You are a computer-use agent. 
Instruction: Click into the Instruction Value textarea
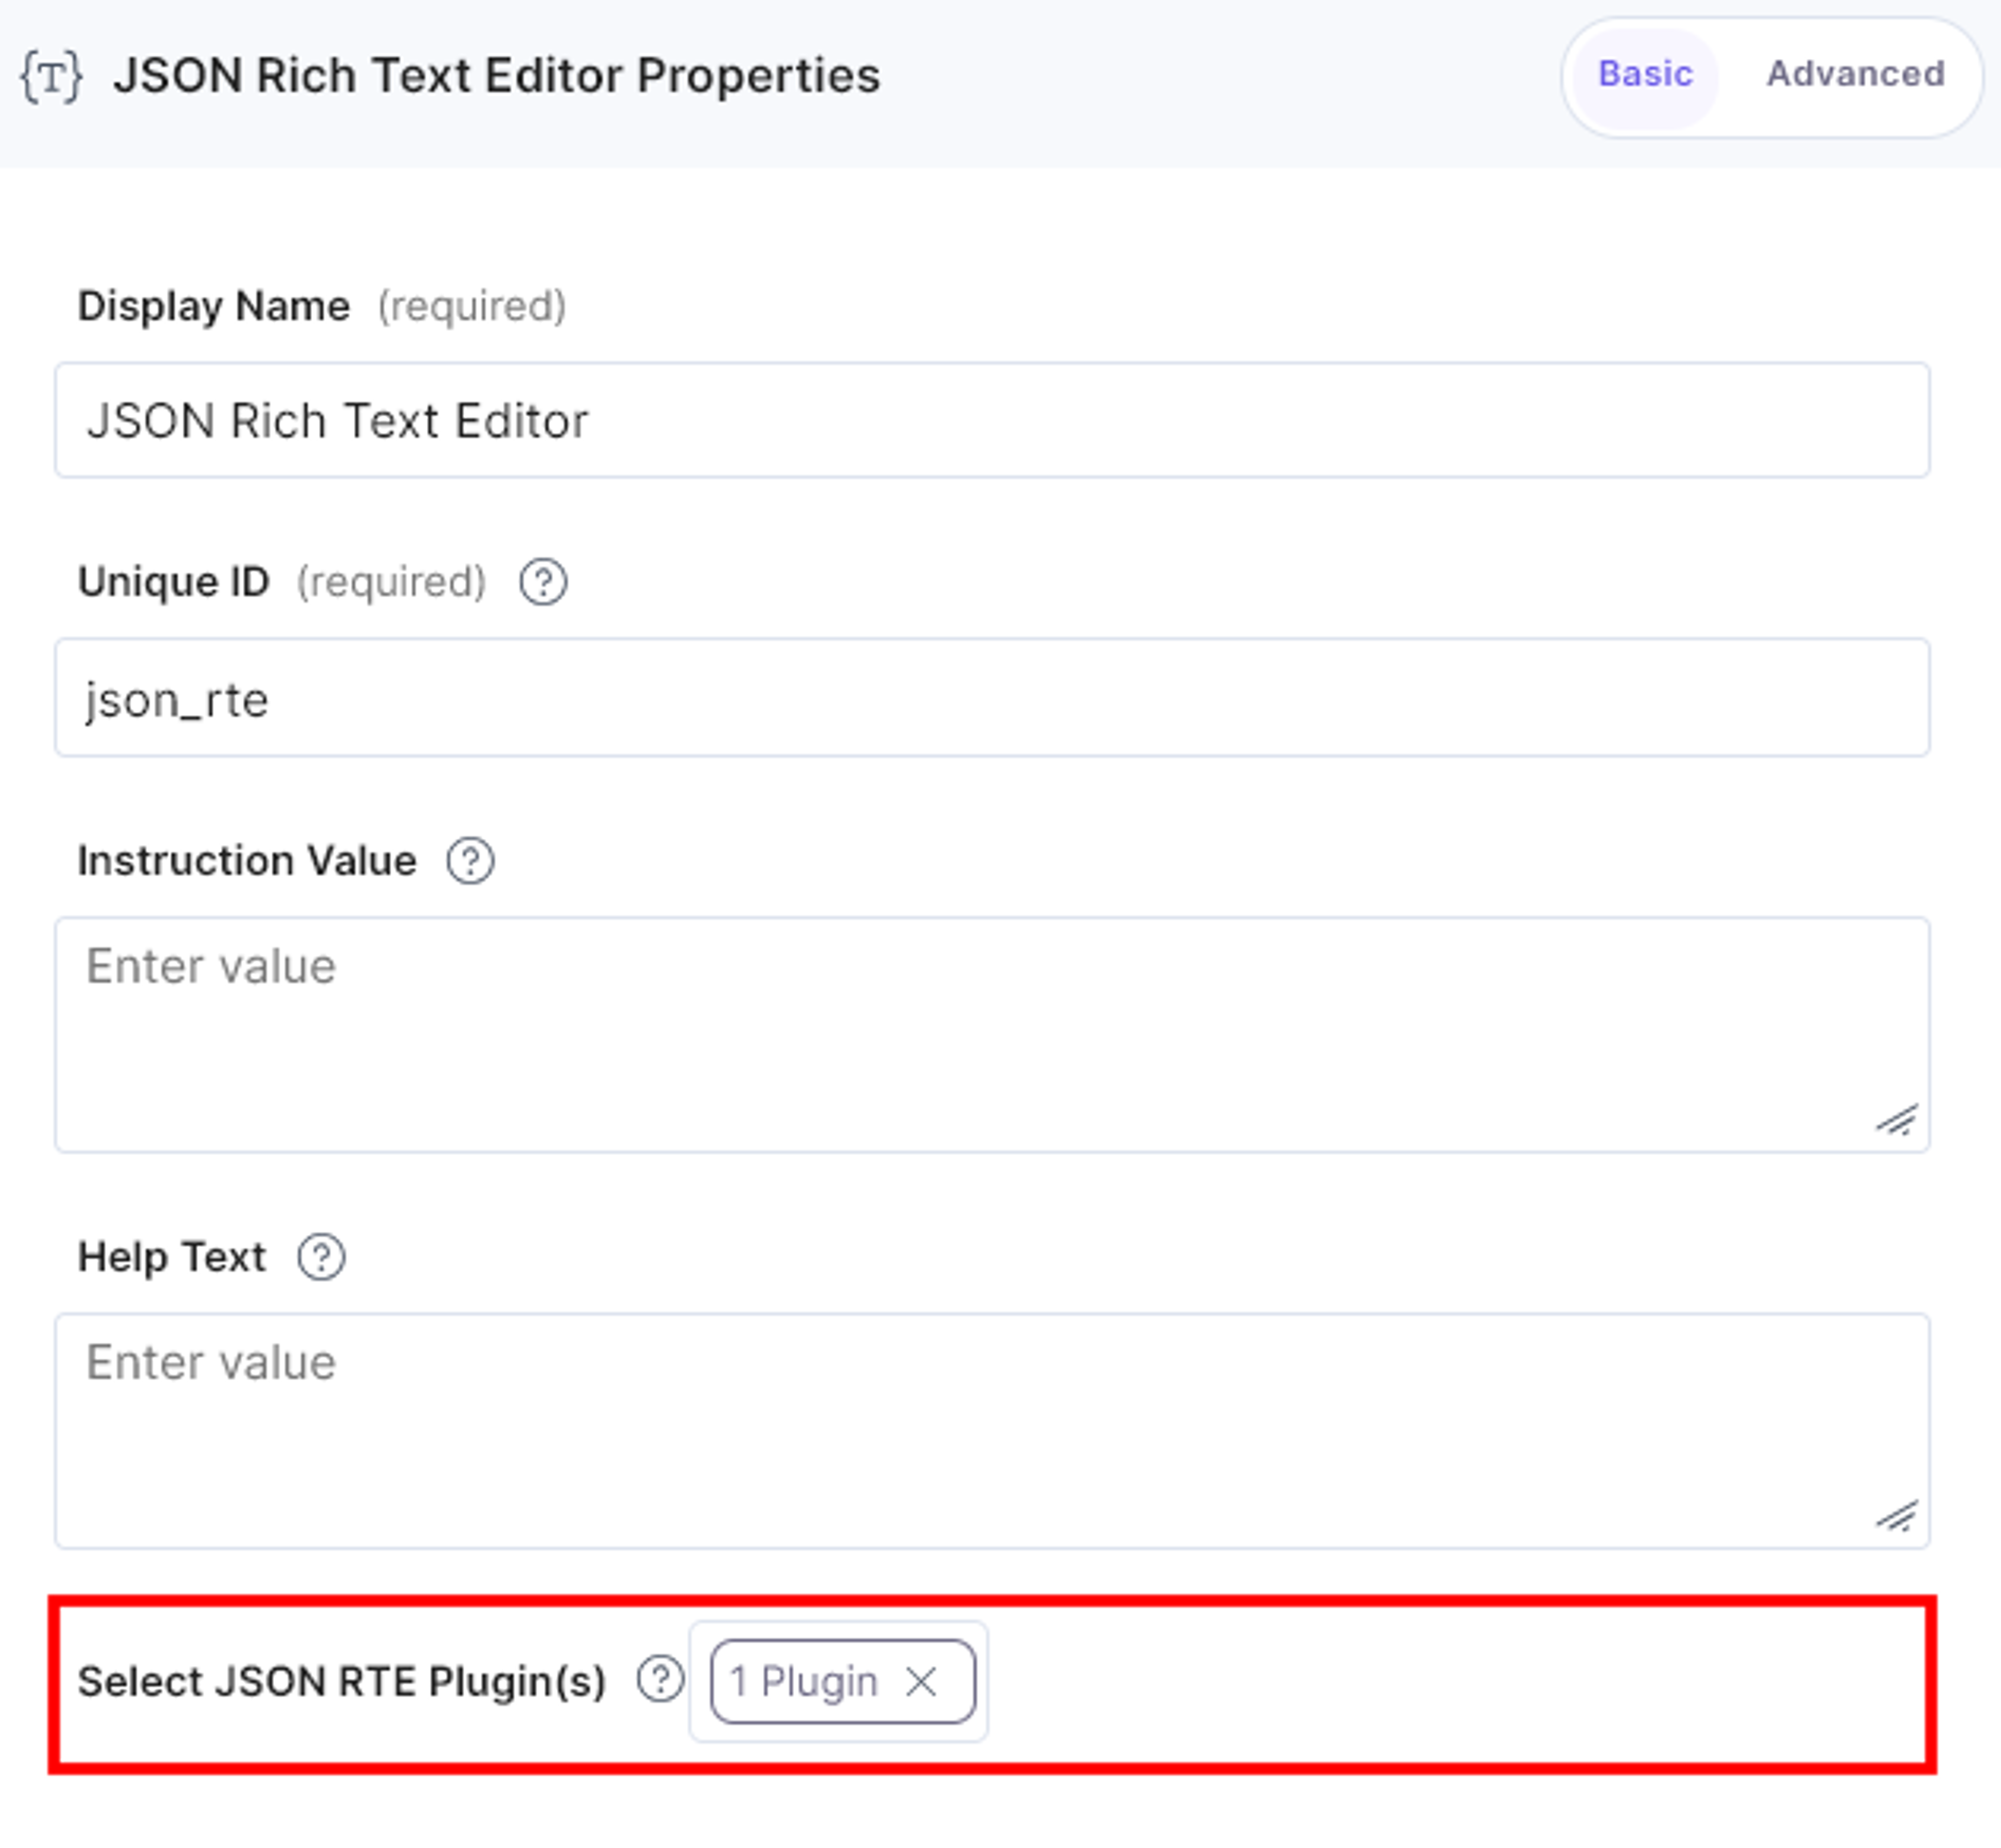pyautogui.click(x=992, y=1035)
